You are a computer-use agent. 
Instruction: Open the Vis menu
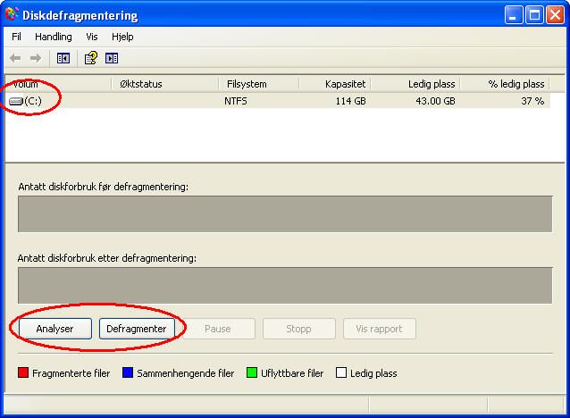click(x=92, y=37)
